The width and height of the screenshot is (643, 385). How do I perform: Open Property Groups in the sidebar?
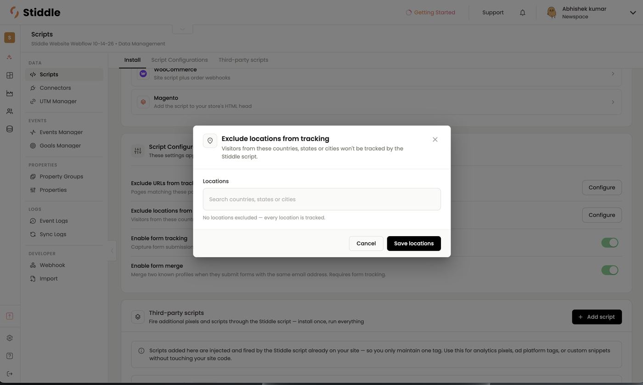[x=64, y=176]
